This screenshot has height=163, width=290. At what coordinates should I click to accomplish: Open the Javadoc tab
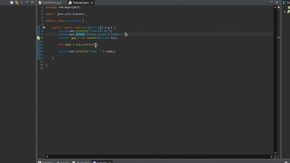63,162
